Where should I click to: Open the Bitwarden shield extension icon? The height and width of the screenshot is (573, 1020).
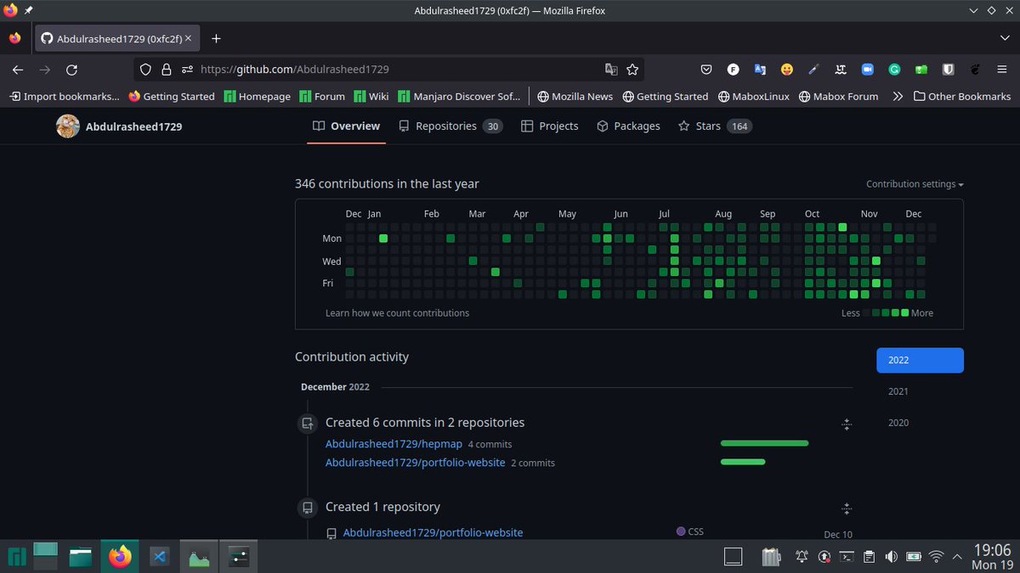(949, 70)
